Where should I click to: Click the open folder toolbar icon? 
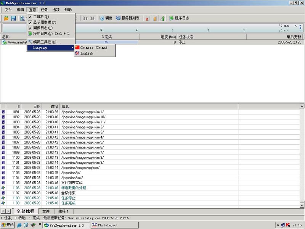click(6, 18)
